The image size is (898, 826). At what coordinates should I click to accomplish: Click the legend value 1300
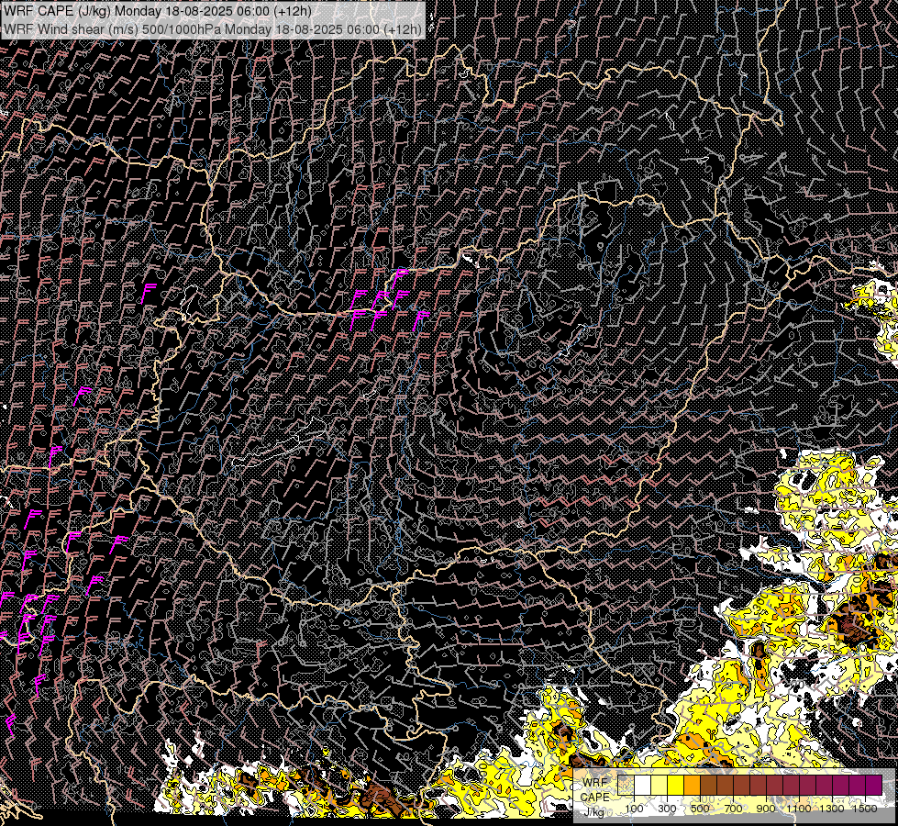pyautogui.click(x=832, y=809)
